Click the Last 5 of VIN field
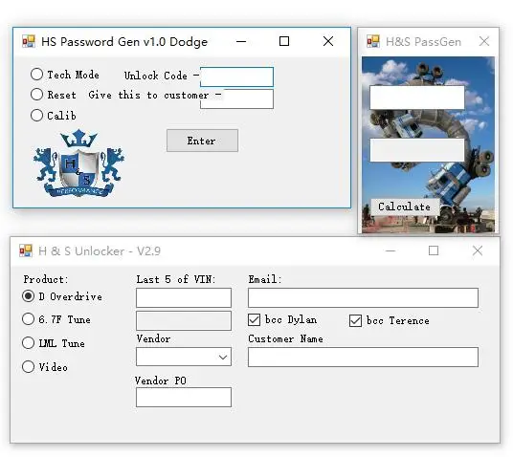The width and height of the screenshot is (513, 457). [184, 297]
